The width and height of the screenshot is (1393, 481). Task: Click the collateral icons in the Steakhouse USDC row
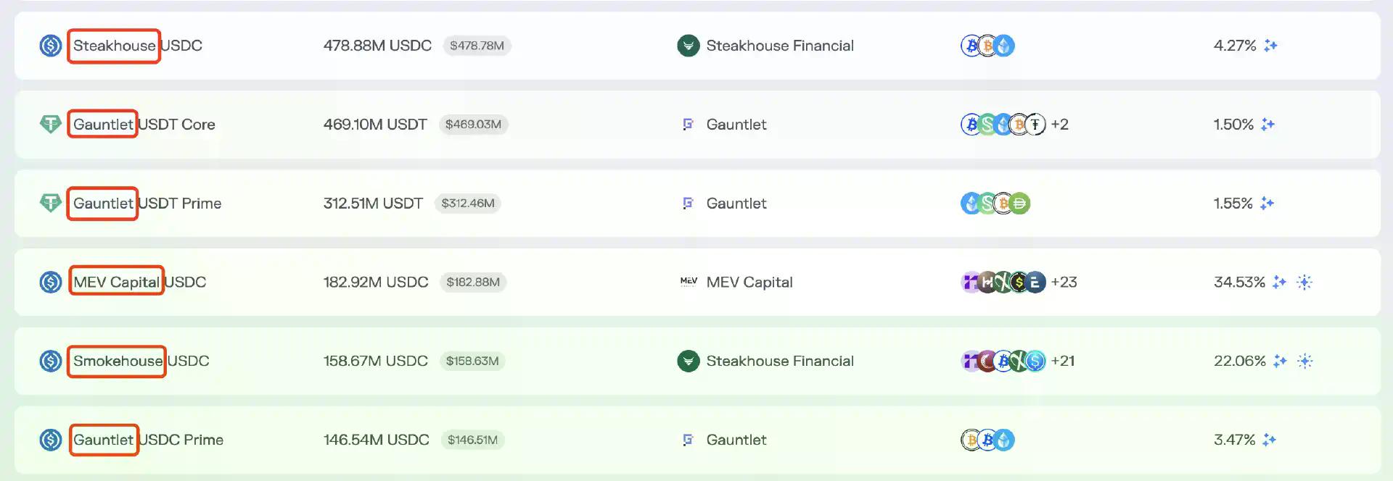tap(987, 46)
